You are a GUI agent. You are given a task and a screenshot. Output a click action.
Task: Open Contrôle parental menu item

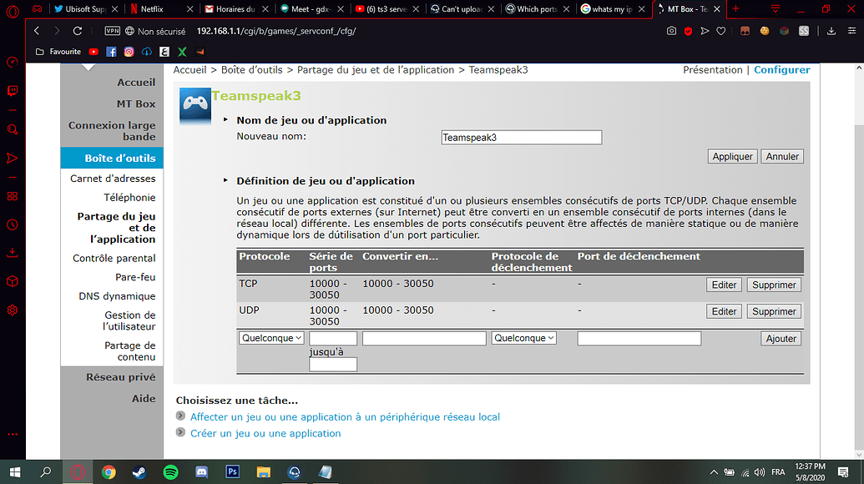tap(114, 258)
